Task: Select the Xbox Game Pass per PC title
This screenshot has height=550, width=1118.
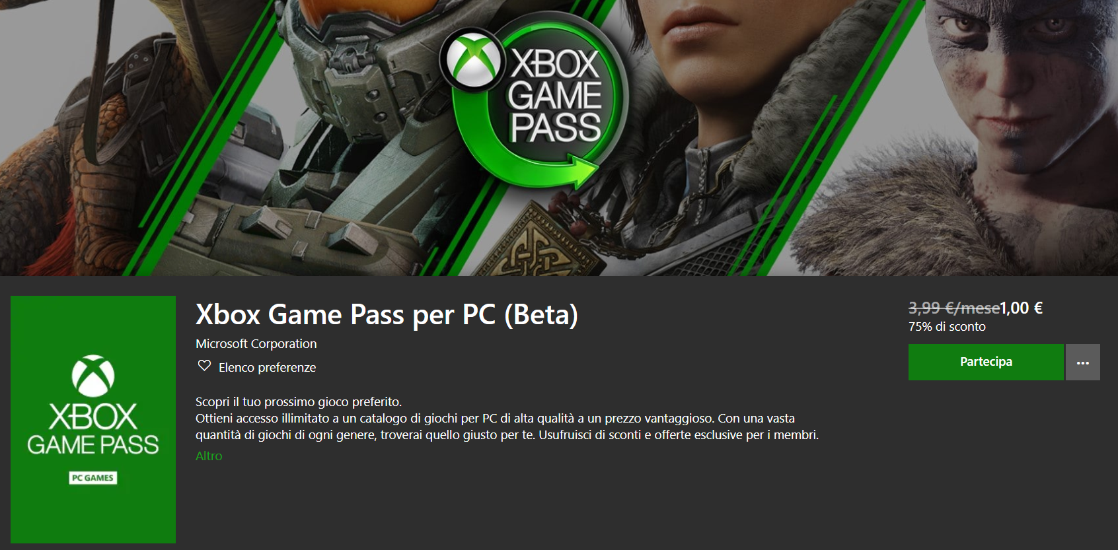Action: coord(387,314)
